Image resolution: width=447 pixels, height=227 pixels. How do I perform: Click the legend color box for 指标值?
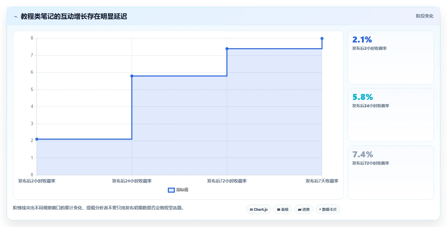tap(171, 190)
